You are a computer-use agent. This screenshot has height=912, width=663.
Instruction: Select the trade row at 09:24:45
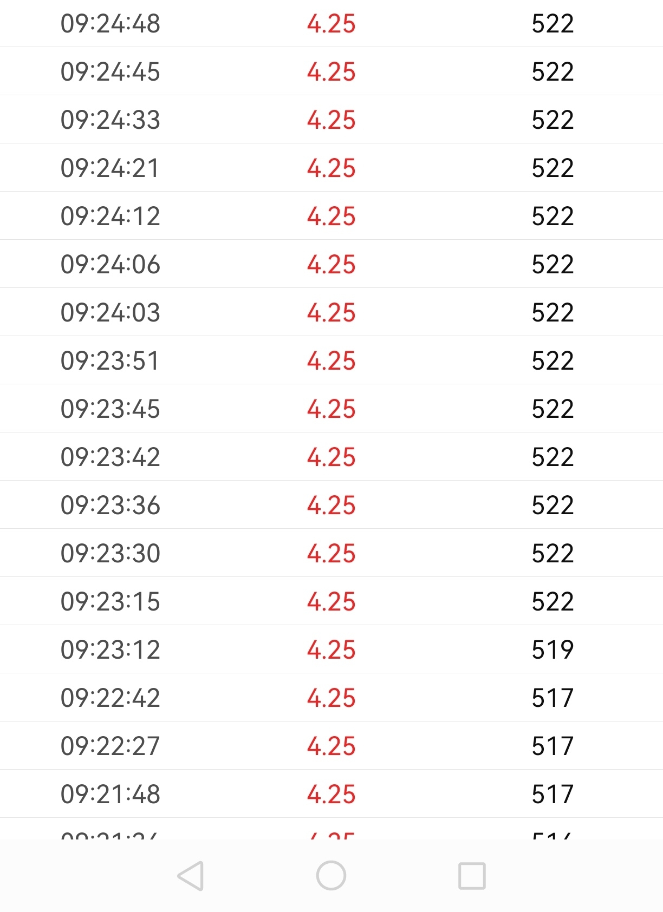[331, 71]
